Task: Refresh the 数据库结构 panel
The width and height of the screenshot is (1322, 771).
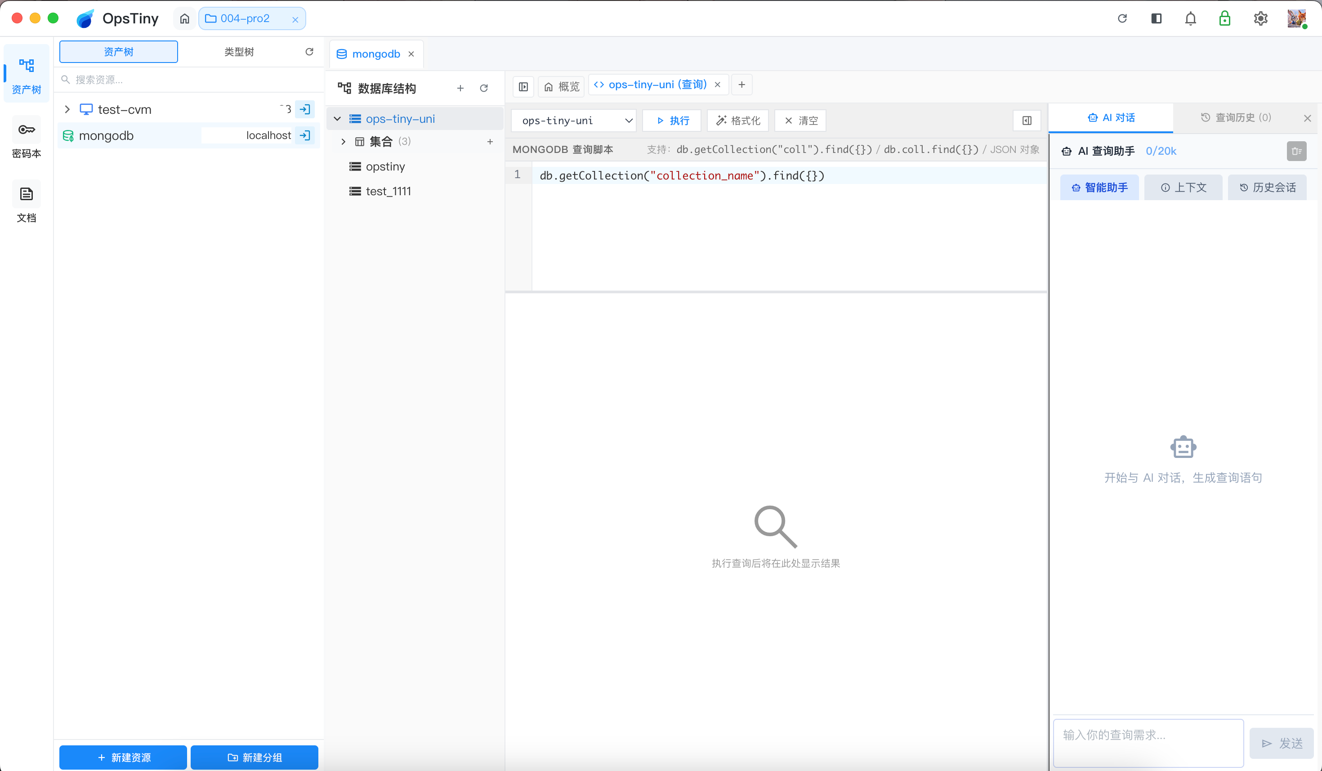Action: (x=484, y=88)
